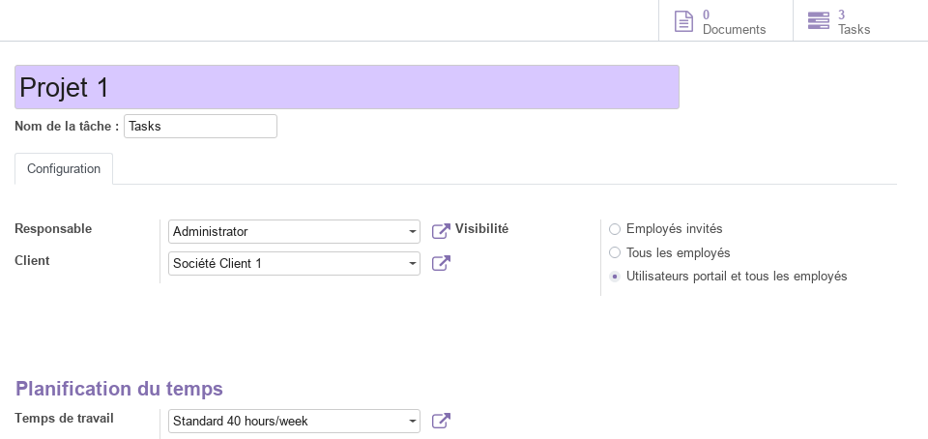
Task: Click the Nom de la tâche input
Action: tap(200, 126)
